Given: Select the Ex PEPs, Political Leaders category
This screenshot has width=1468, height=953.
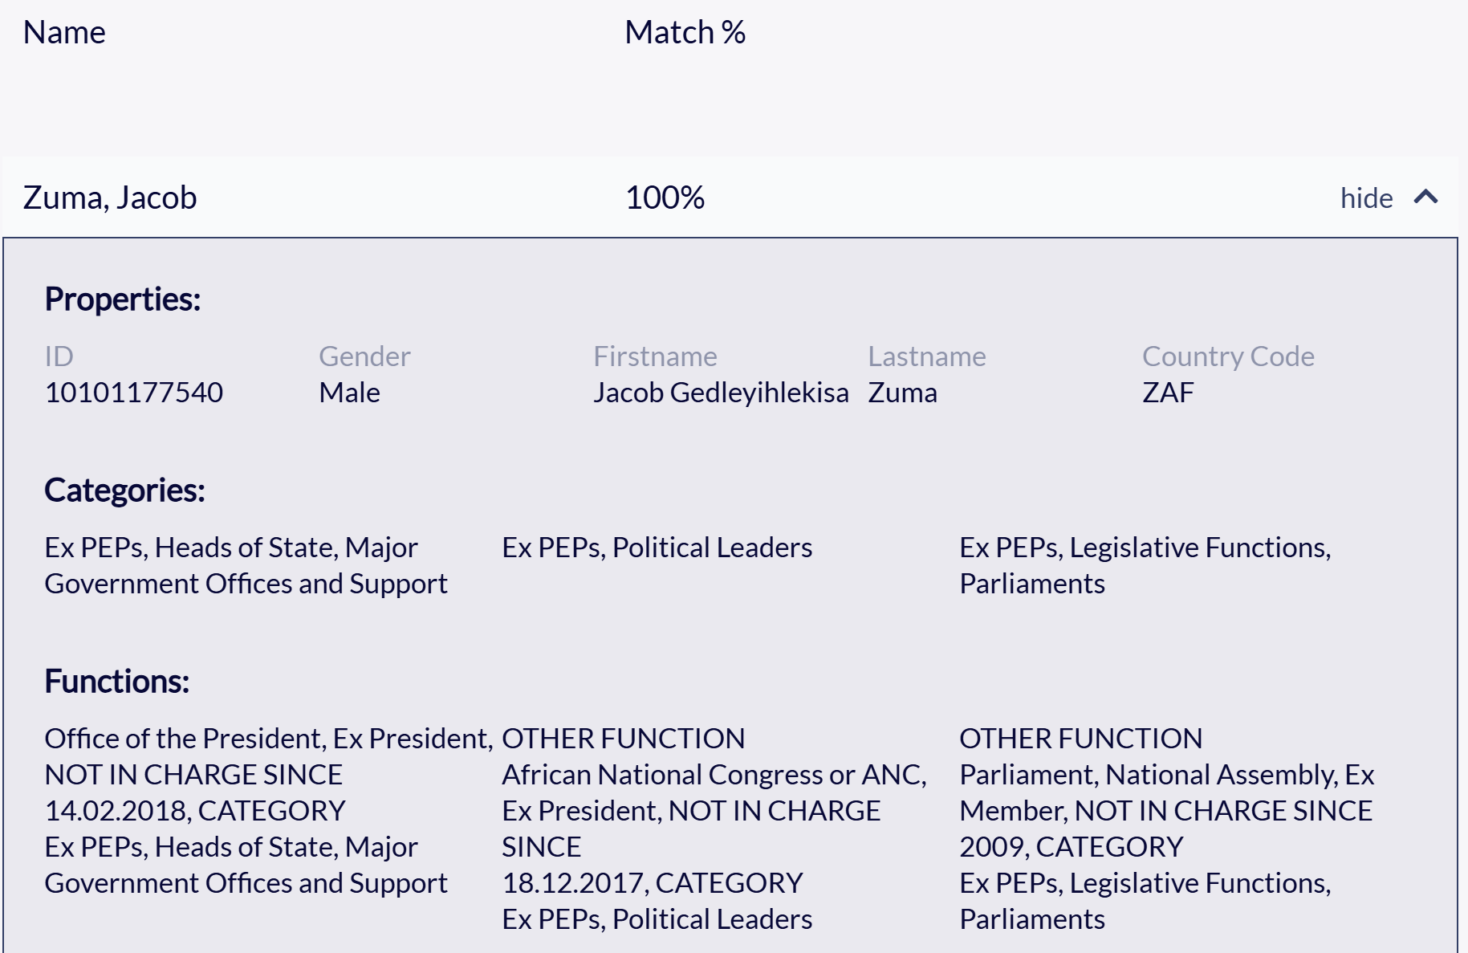Looking at the screenshot, I should tap(657, 548).
